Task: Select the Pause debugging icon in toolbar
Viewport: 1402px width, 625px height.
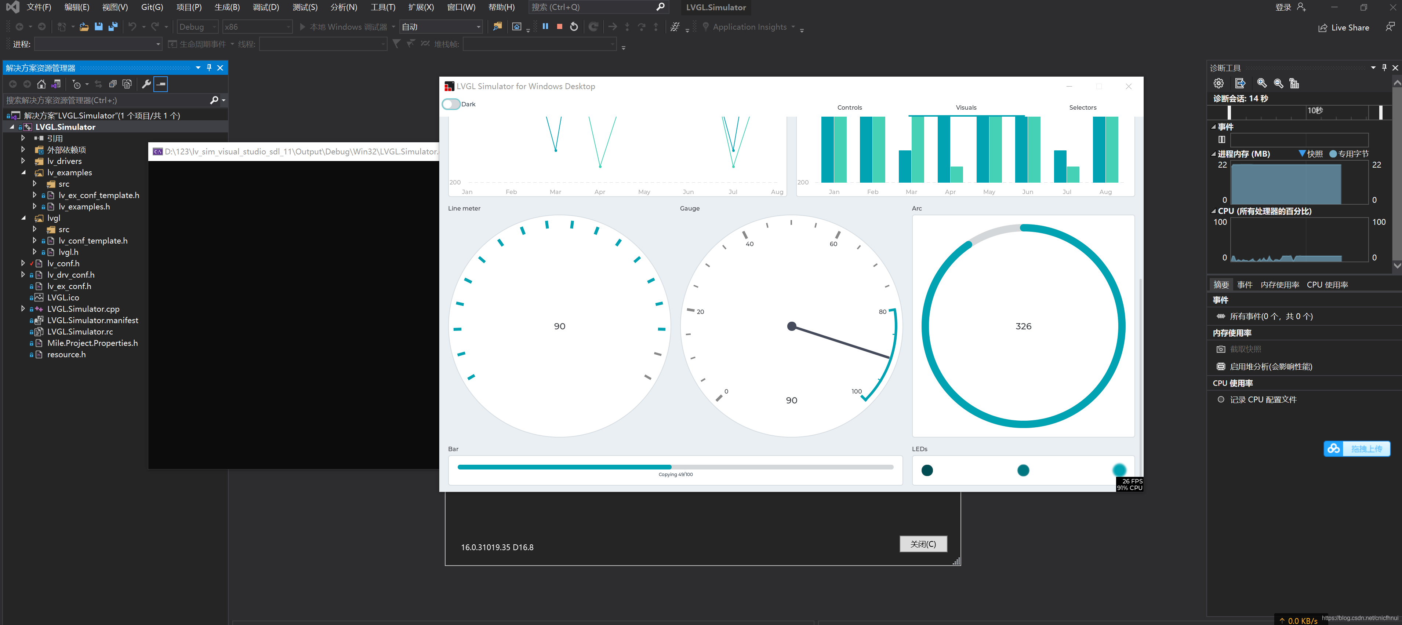Action: click(x=546, y=26)
